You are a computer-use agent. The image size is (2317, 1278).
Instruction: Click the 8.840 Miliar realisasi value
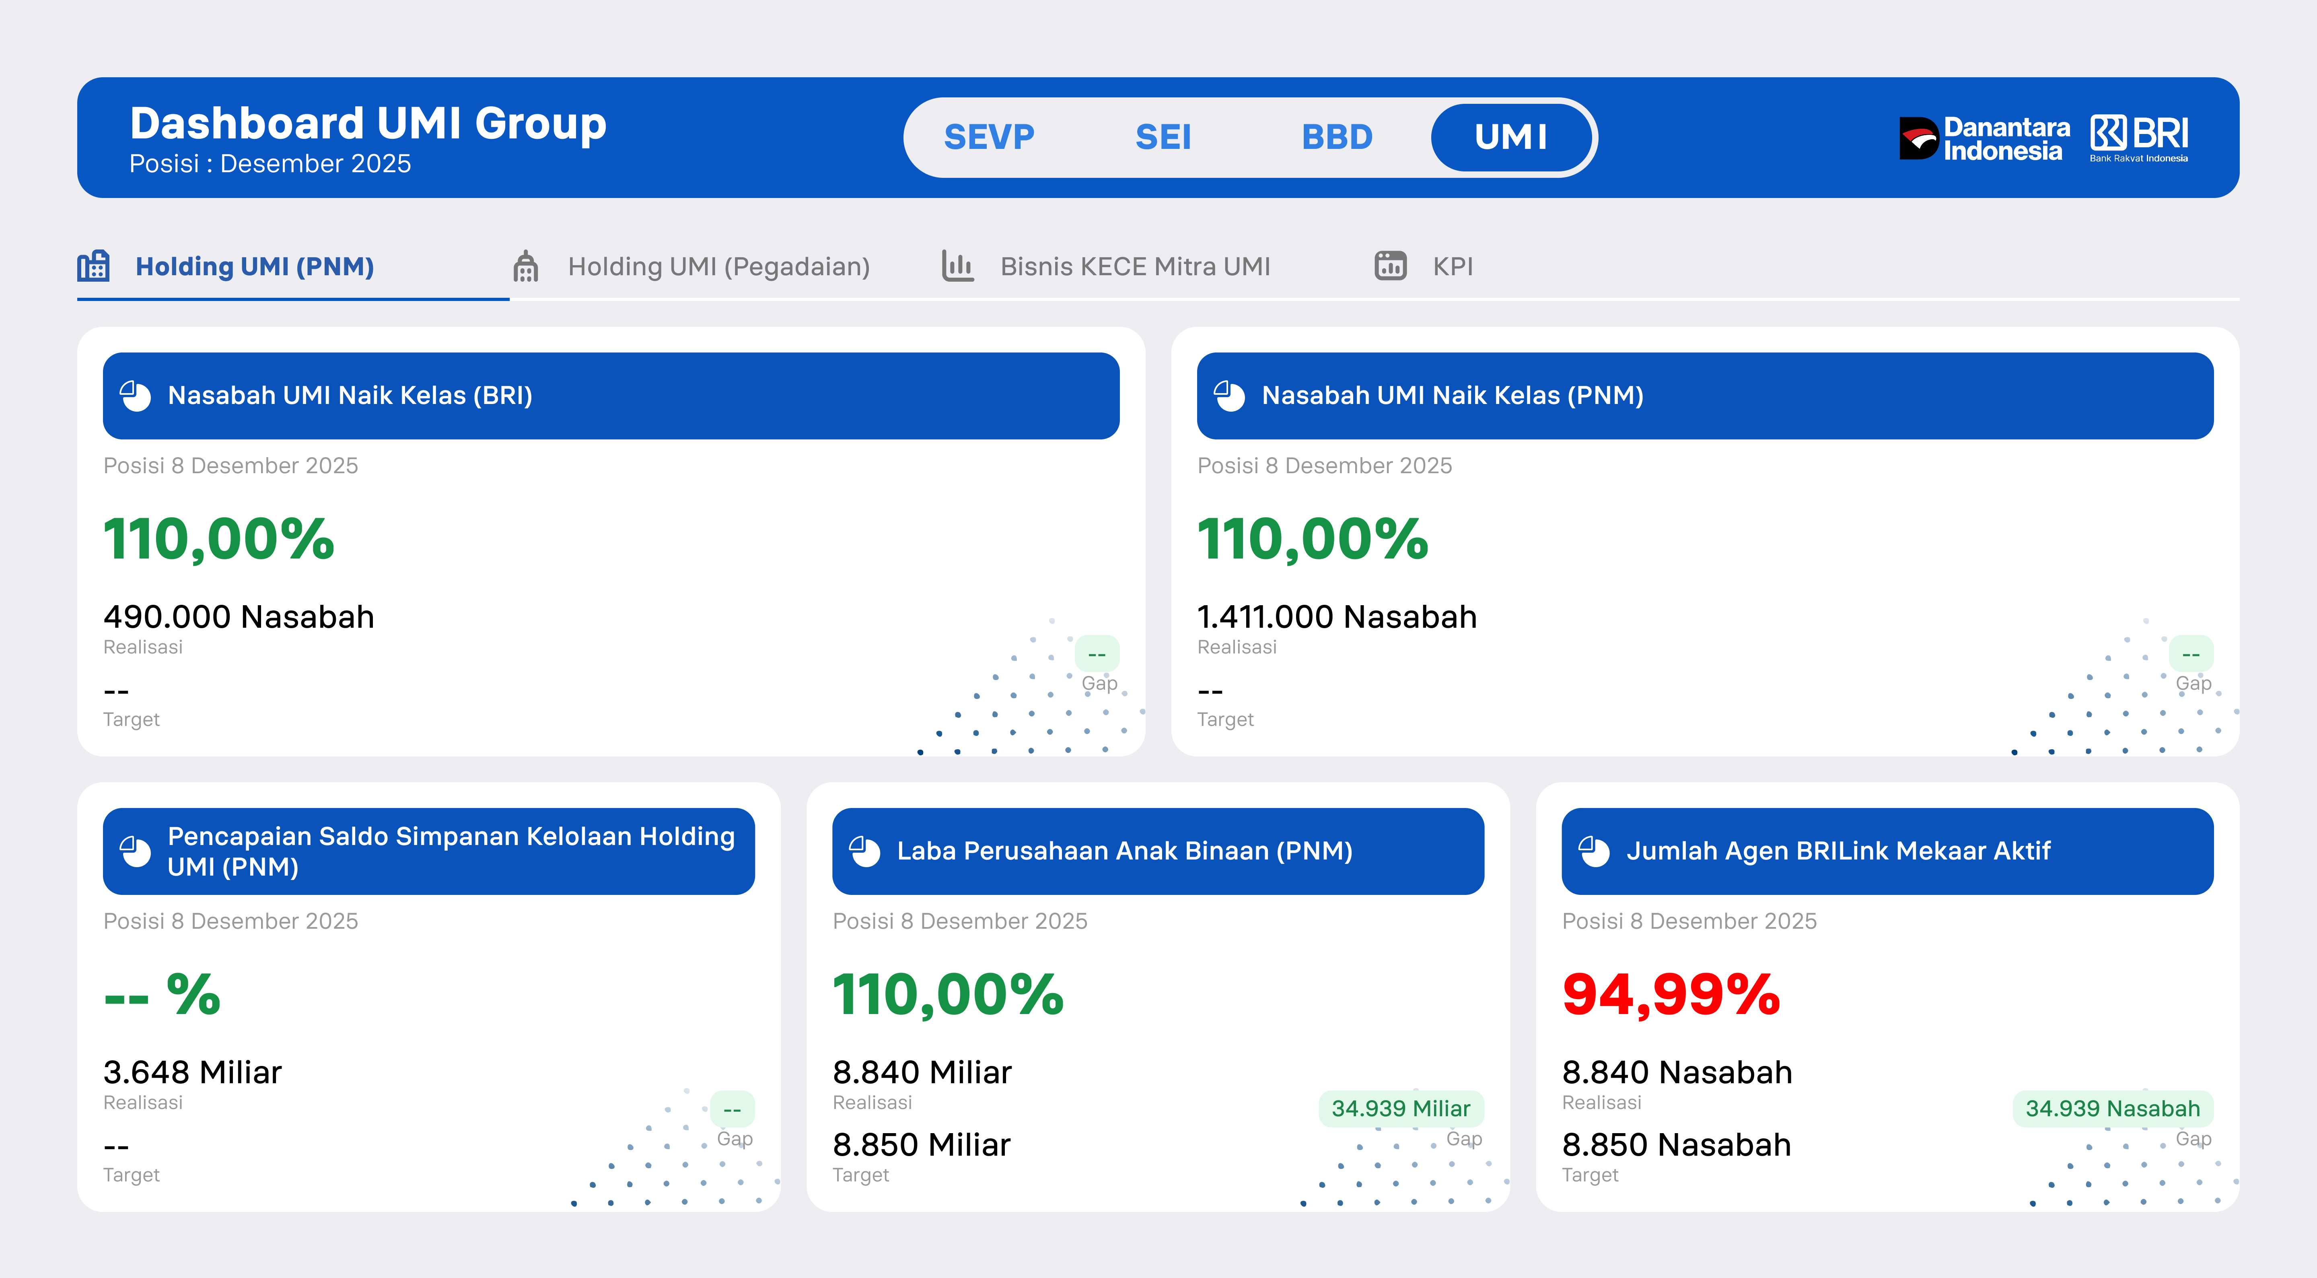click(922, 1073)
